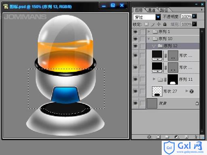Collapse the 序列 10 group
Image resolution: width=207 pixels, height=155 pixels.
[x=149, y=39]
